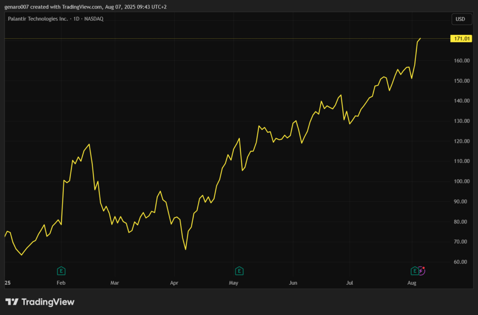Click the 60.00 price axis label
Image resolution: width=478 pixels, height=315 pixels.
[x=461, y=262]
